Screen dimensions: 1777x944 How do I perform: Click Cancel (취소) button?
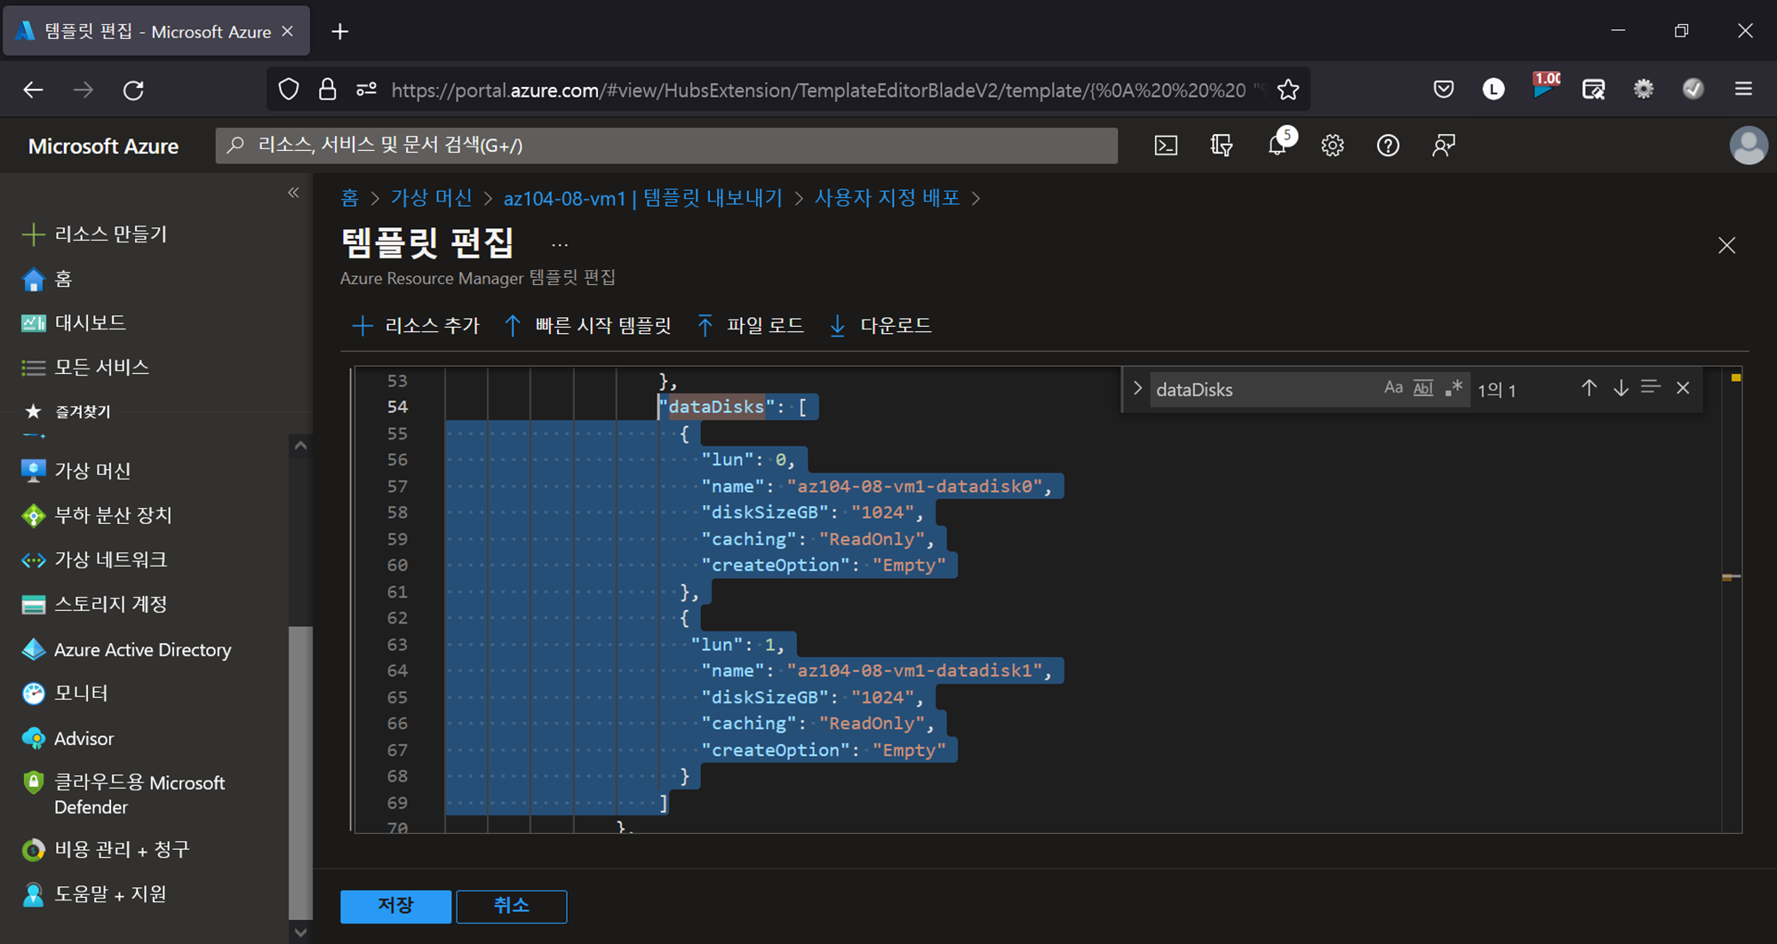(x=512, y=906)
